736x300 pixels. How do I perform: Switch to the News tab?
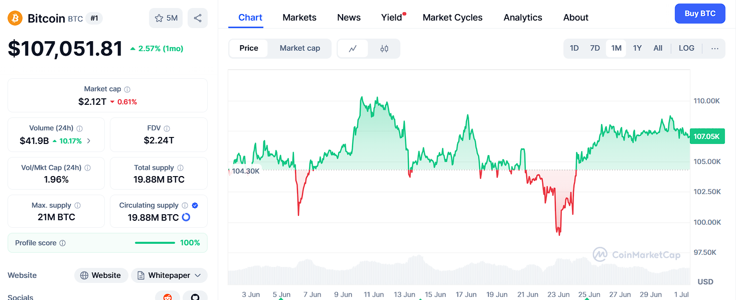349,18
